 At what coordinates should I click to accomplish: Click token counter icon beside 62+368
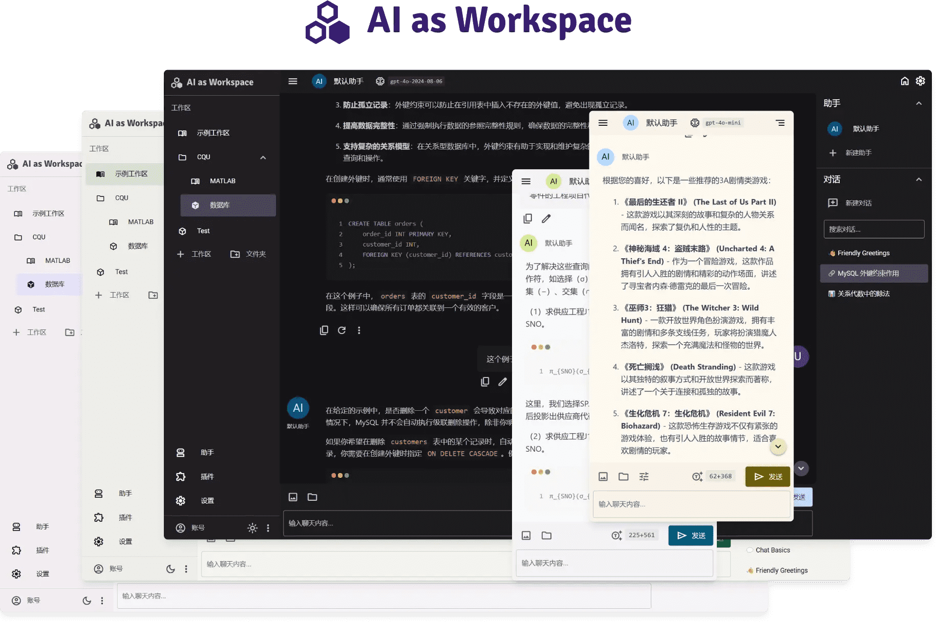tap(697, 477)
